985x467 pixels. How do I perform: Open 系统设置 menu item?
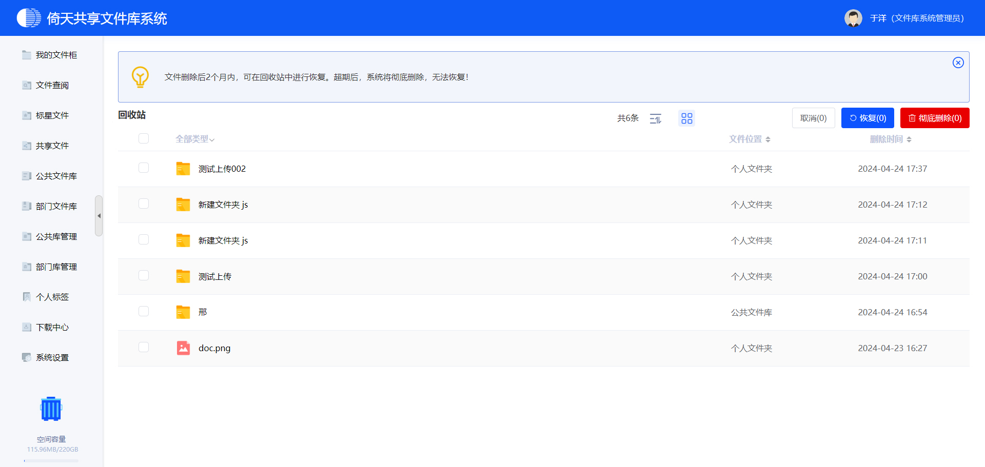coord(51,357)
